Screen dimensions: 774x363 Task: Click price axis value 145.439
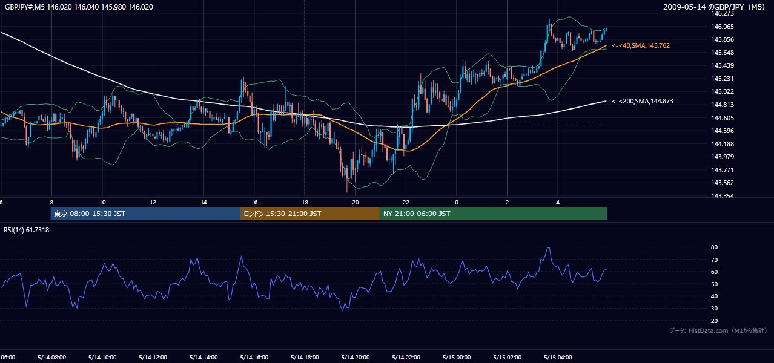[723, 65]
